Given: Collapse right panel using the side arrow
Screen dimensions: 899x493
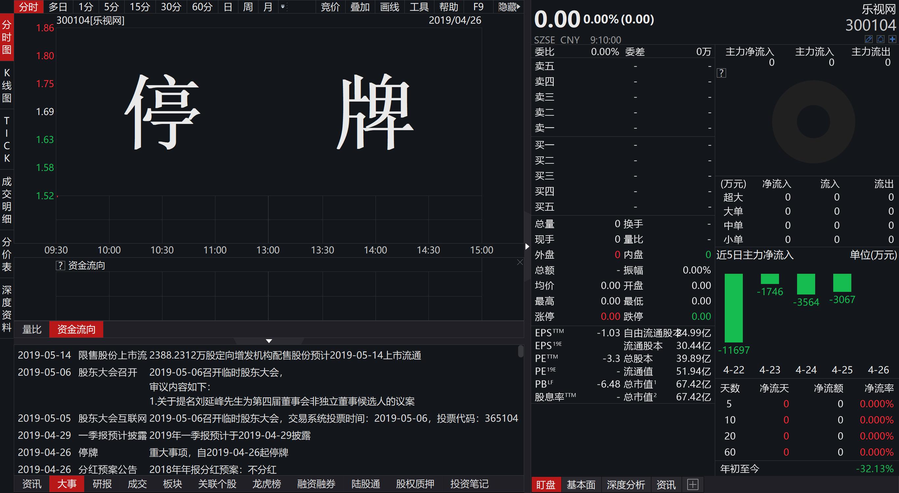Looking at the screenshot, I should 527,246.
